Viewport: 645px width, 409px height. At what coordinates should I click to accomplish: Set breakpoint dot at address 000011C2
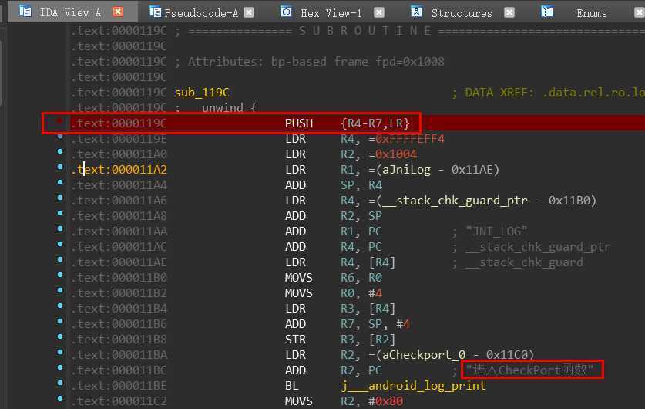60,398
